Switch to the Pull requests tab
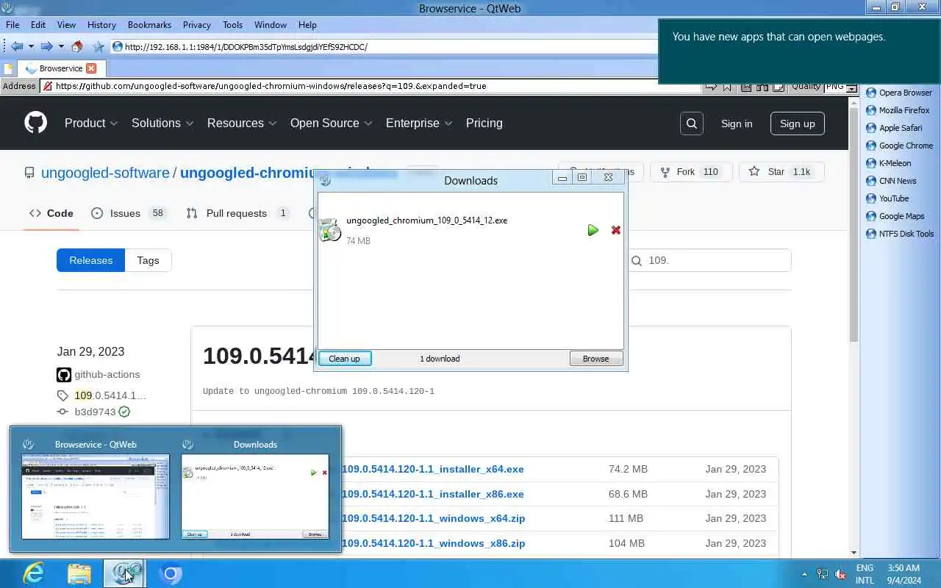 tap(237, 213)
